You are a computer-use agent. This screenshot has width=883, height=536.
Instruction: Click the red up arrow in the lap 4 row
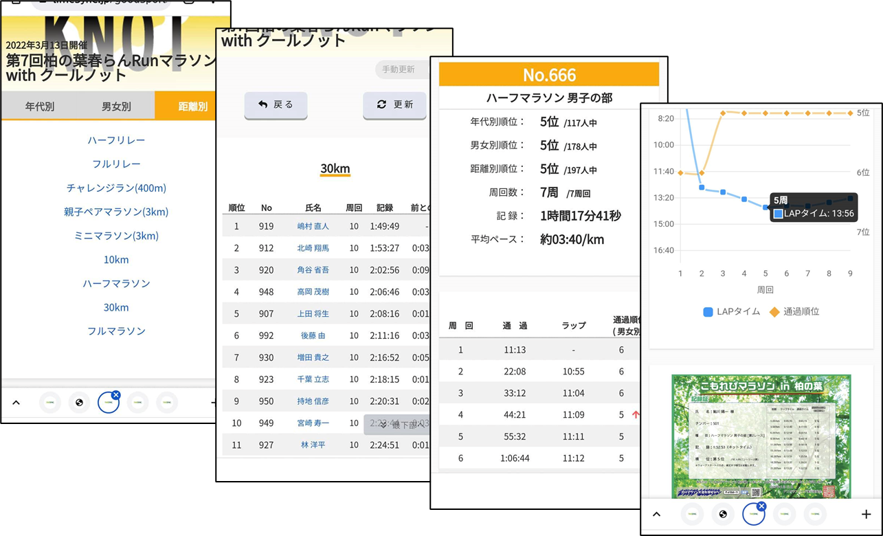pyautogui.click(x=636, y=414)
